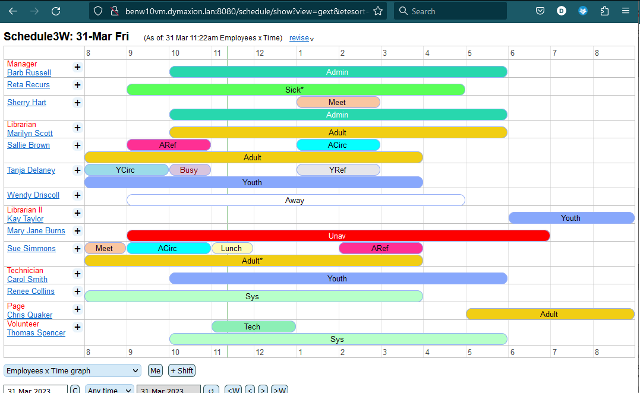Click the + Shift button
The height and width of the screenshot is (393, 640).
point(181,370)
